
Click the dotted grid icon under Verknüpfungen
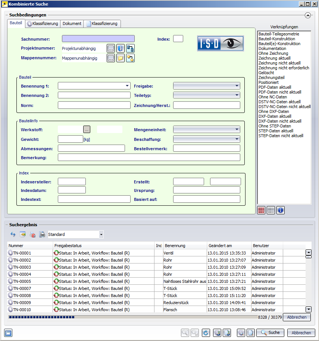271,210
